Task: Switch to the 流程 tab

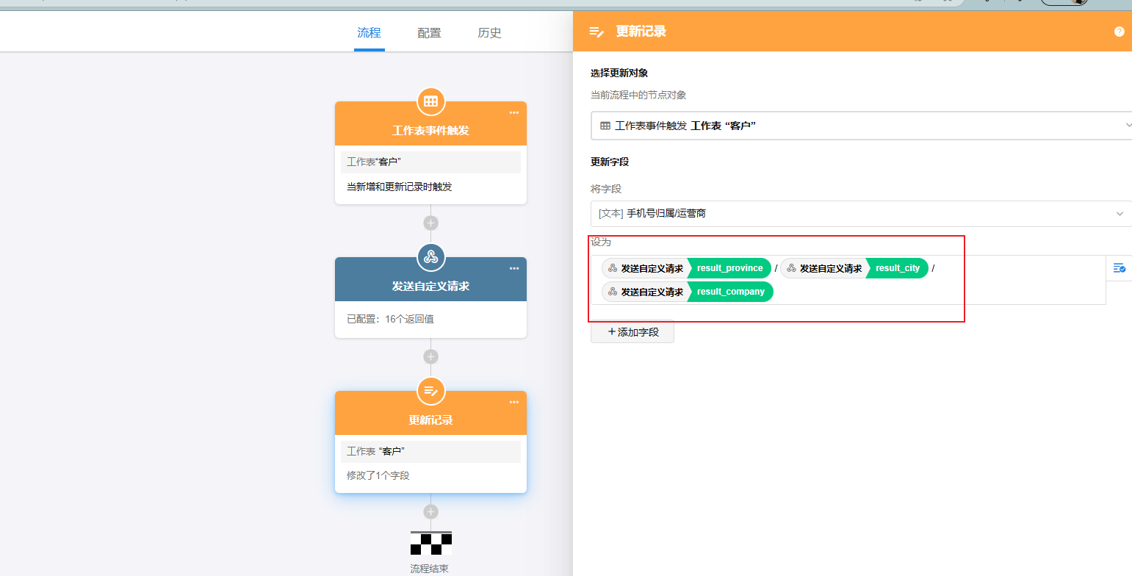Action: tap(369, 33)
